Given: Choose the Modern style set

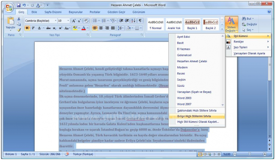Looking at the screenshot, I should point(182,68).
